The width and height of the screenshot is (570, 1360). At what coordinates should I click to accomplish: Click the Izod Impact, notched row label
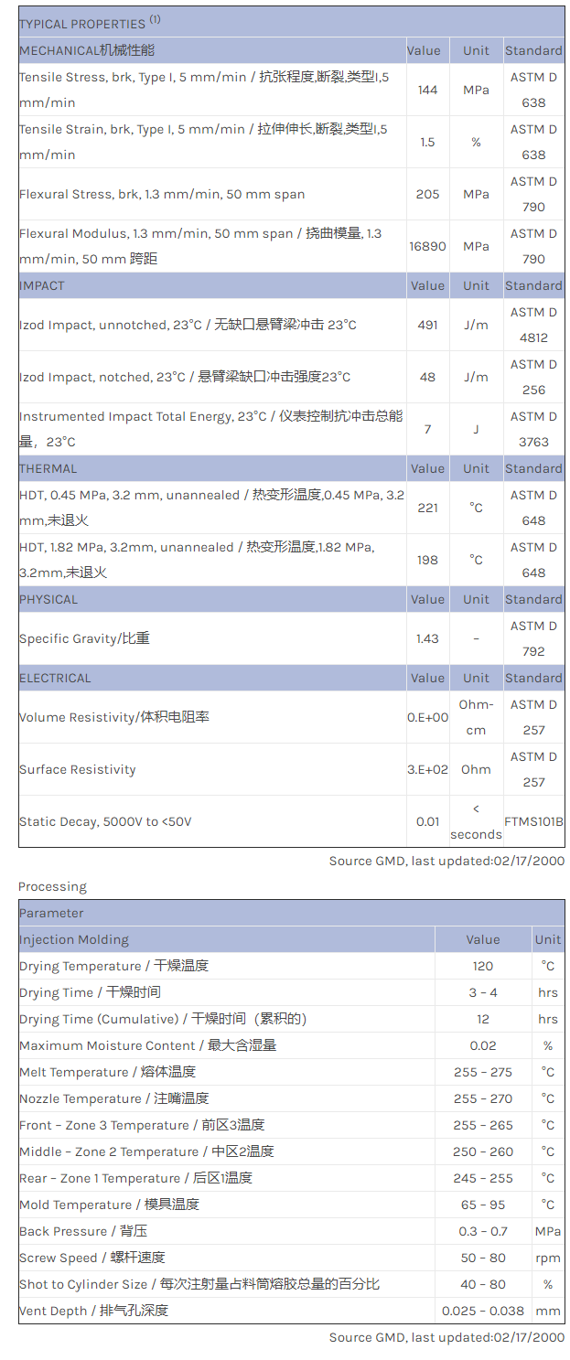point(185,377)
